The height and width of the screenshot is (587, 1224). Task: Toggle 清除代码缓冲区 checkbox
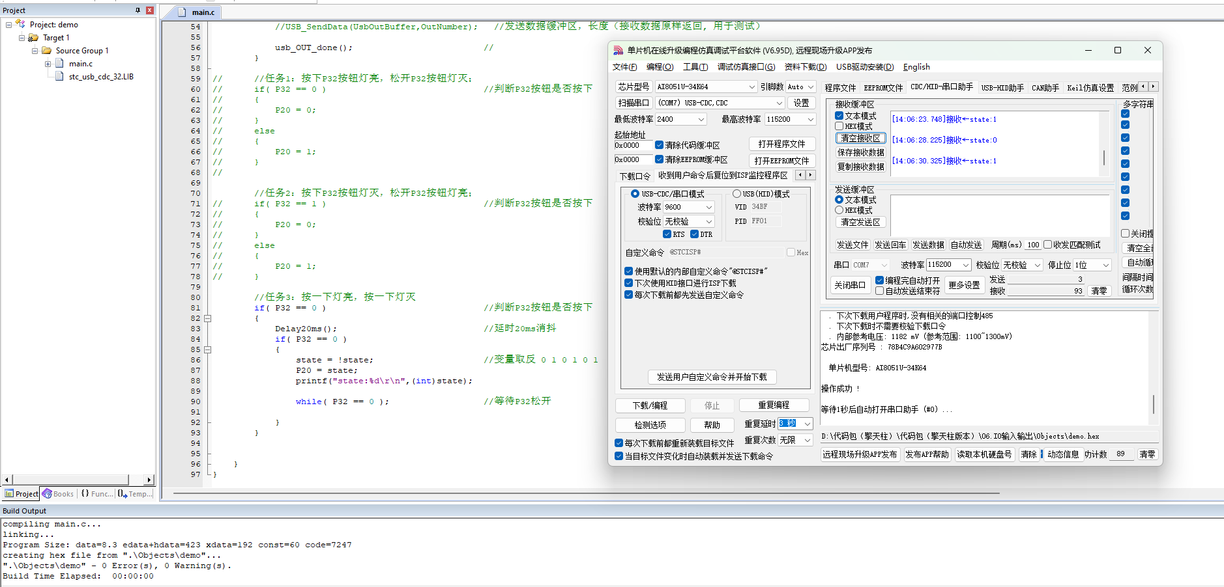click(659, 145)
